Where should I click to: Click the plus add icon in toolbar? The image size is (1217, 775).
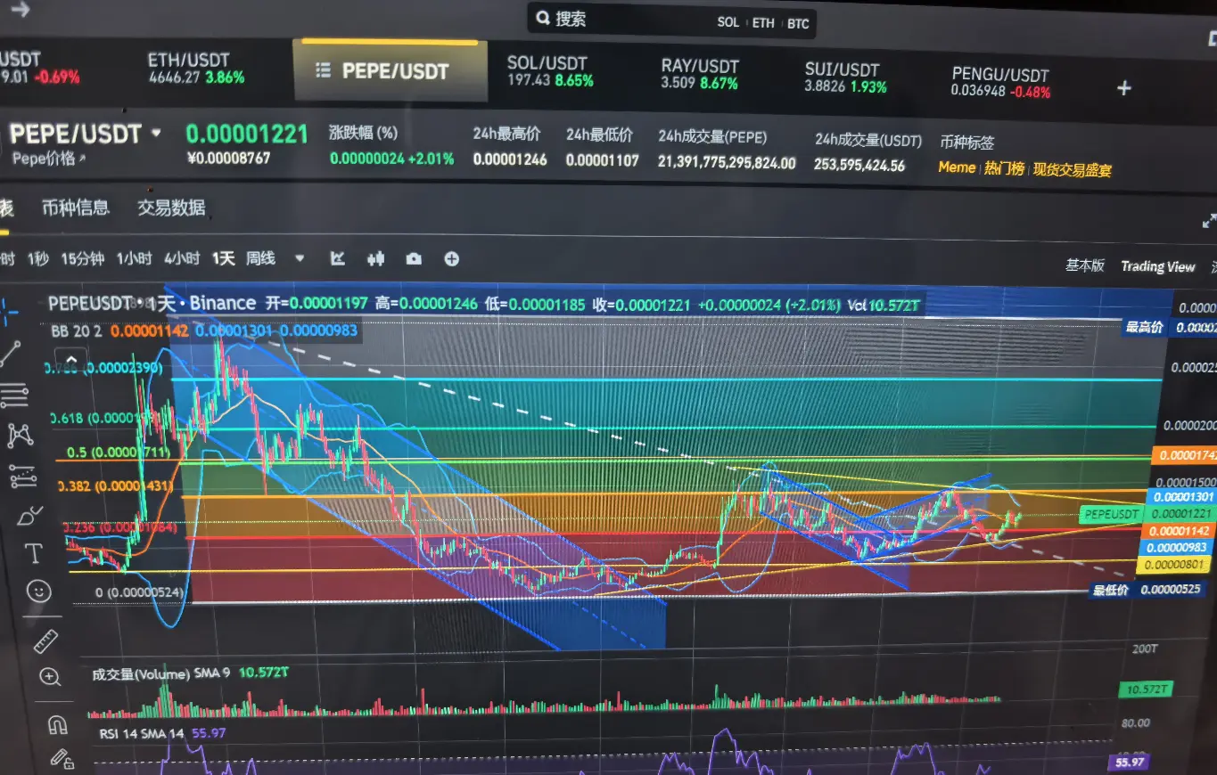coord(452,259)
